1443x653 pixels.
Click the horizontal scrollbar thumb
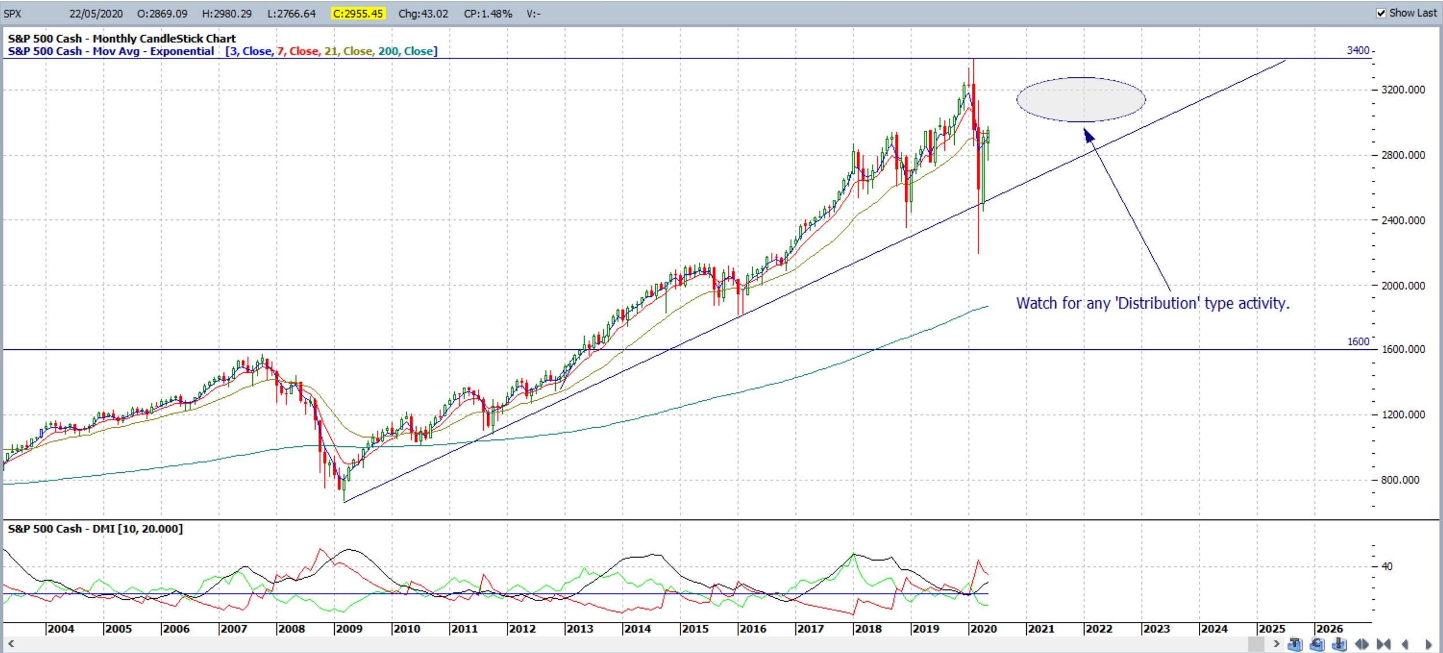pyautogui.click(x=1256, y=644)
